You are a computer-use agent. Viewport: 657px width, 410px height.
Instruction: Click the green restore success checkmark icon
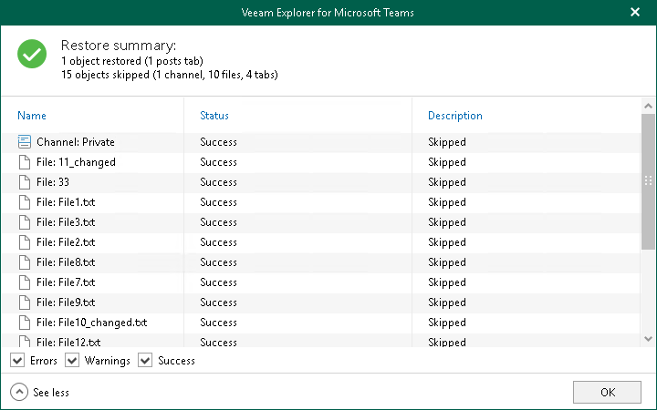coord(33,55)
